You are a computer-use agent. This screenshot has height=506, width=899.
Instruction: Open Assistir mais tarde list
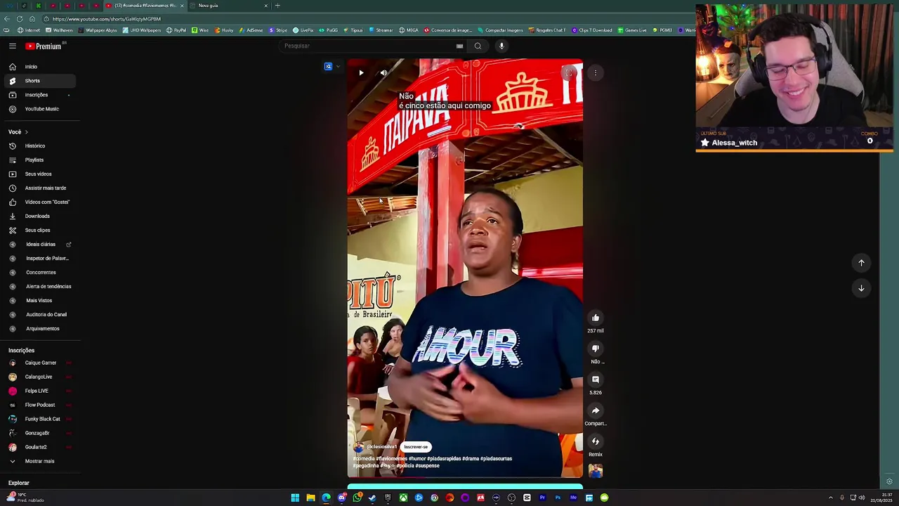coord(39,188)
